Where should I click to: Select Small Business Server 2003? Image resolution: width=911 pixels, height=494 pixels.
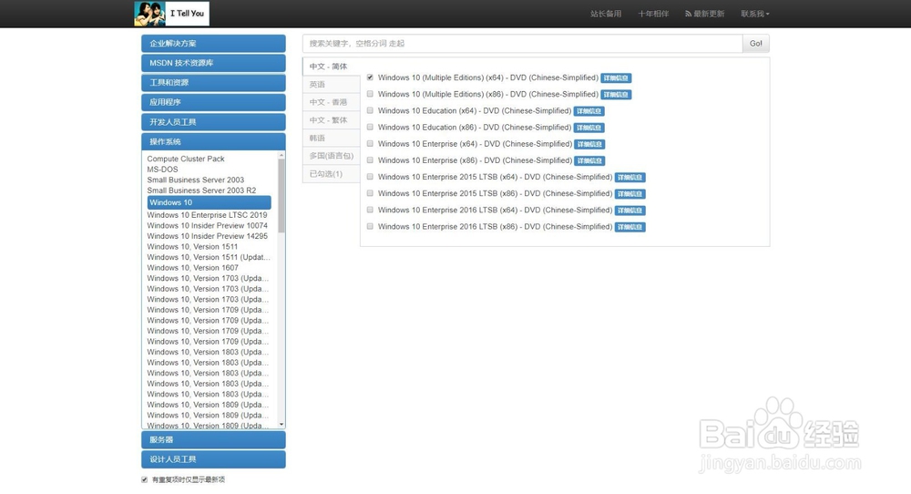pos(195,180)
